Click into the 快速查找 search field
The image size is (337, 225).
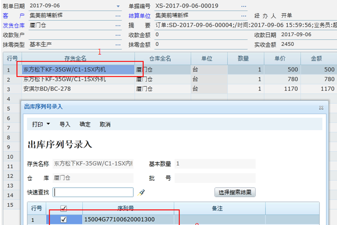[x=94, y=192]
